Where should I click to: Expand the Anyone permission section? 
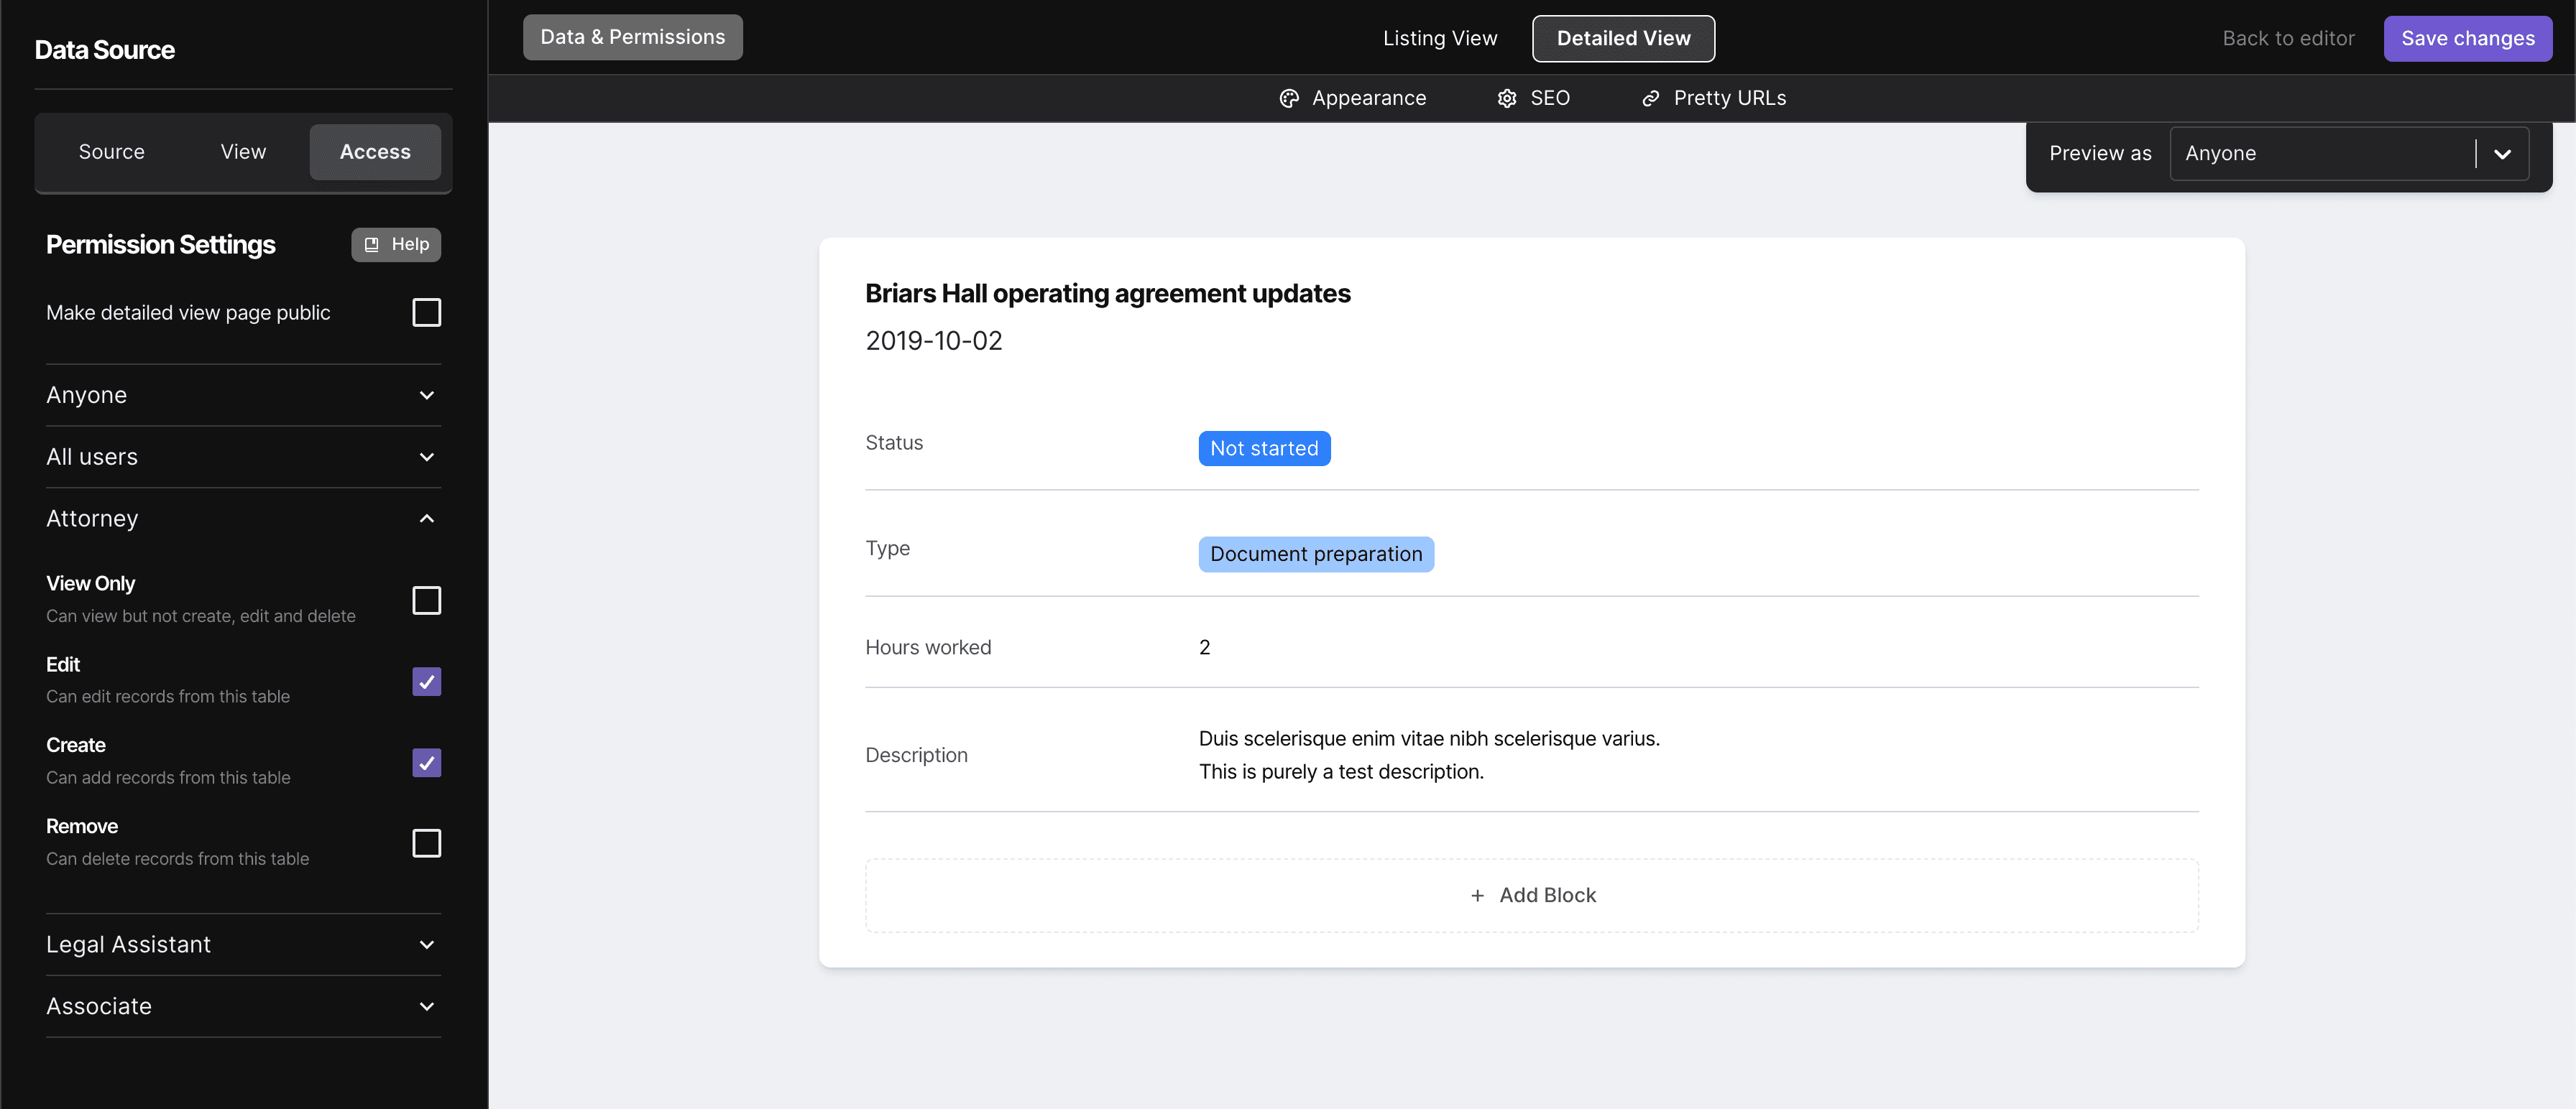point(243,396)
